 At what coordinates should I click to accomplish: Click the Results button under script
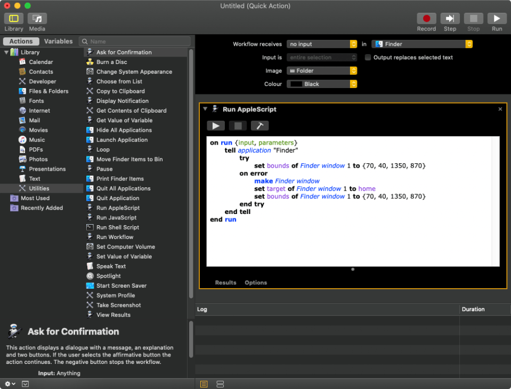coord(225,283)
